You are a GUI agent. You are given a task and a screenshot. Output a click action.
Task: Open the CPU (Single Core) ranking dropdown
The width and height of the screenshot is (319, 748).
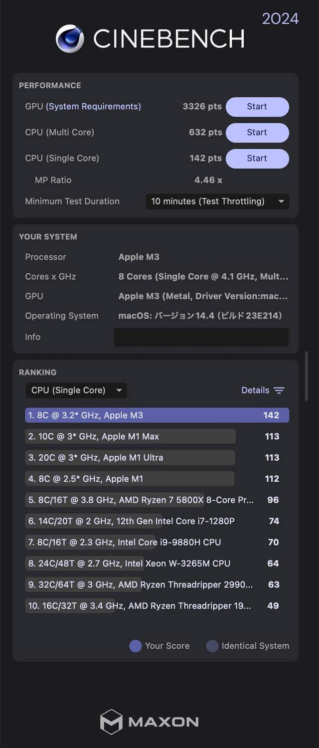point(76,390)
